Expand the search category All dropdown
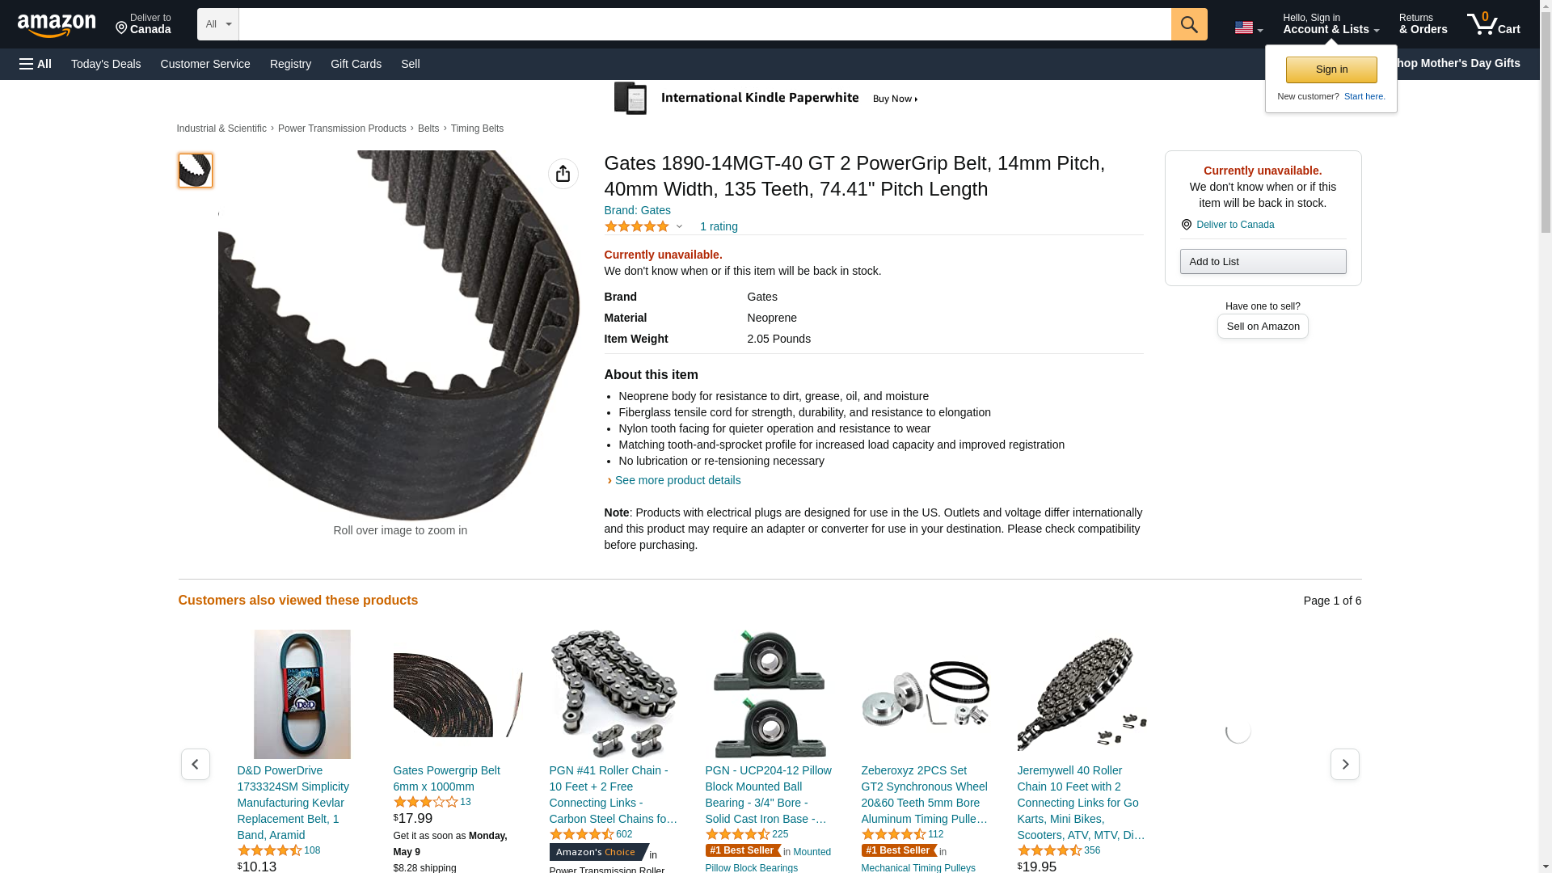This screenshot has height=873, width=1552. 218,24
